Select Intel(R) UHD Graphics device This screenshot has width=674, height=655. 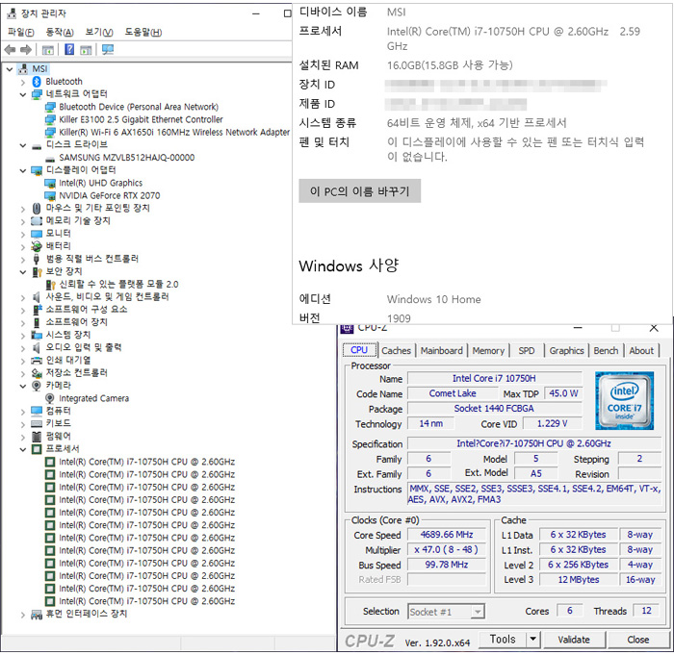[100, 183]
